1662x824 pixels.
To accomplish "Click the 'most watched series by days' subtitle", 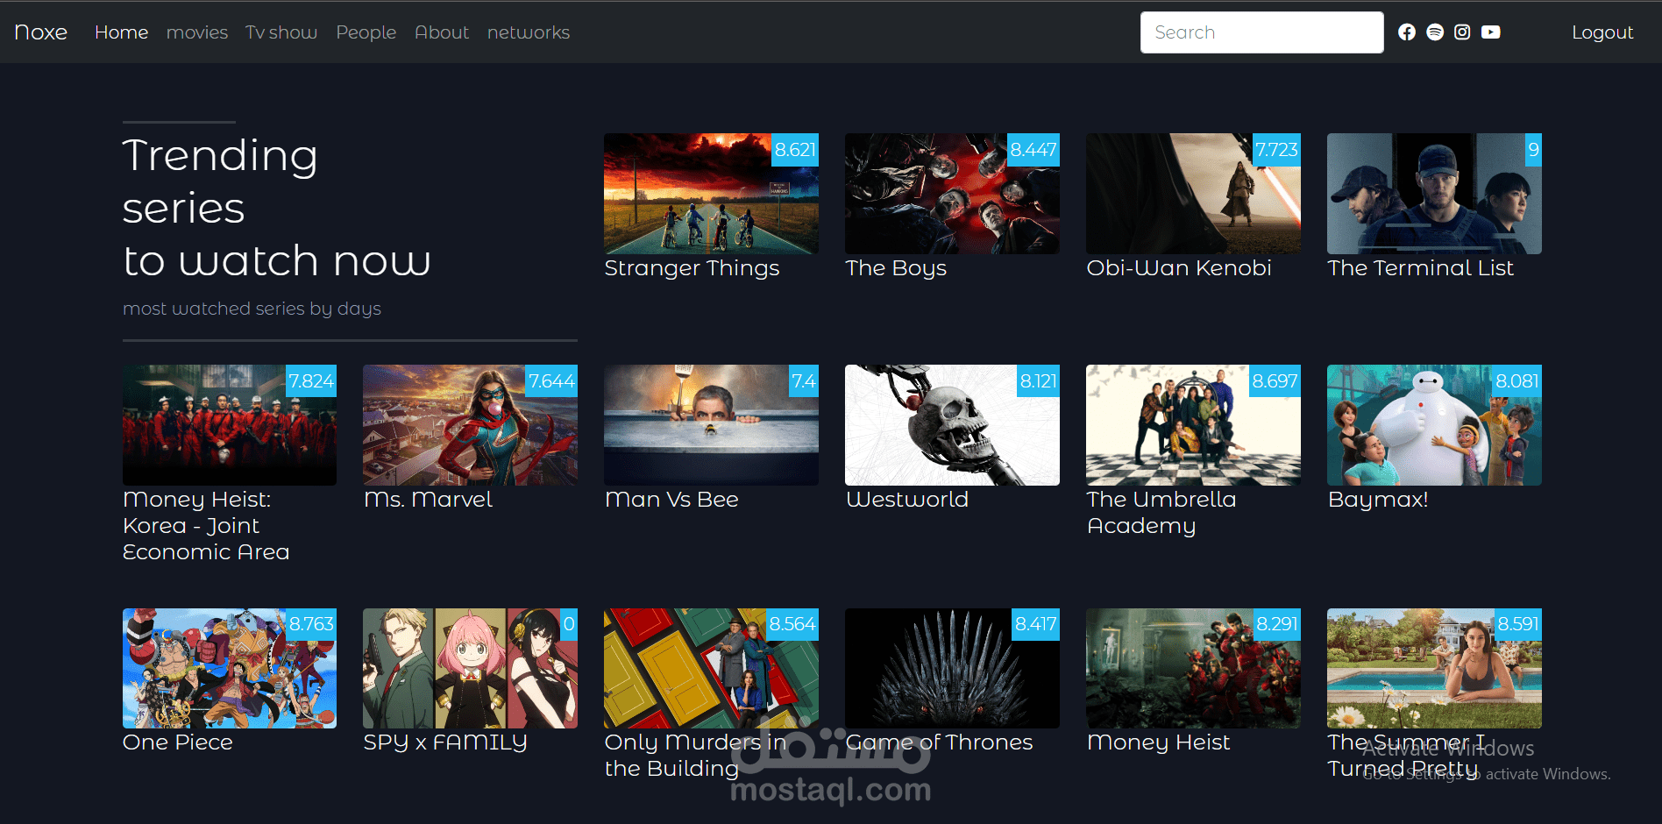I will [x=252, y=309].
